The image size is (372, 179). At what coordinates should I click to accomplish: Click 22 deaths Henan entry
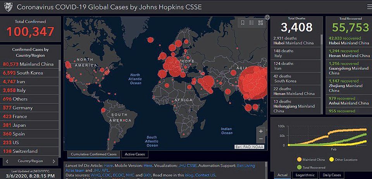tap(295, 91)
